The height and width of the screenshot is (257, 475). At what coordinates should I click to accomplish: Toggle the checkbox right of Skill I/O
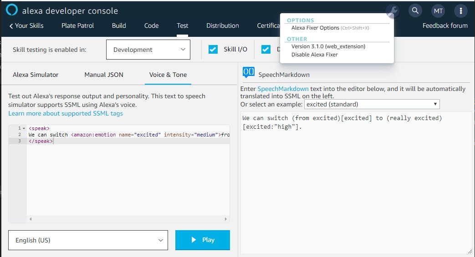tap(266, 49)
